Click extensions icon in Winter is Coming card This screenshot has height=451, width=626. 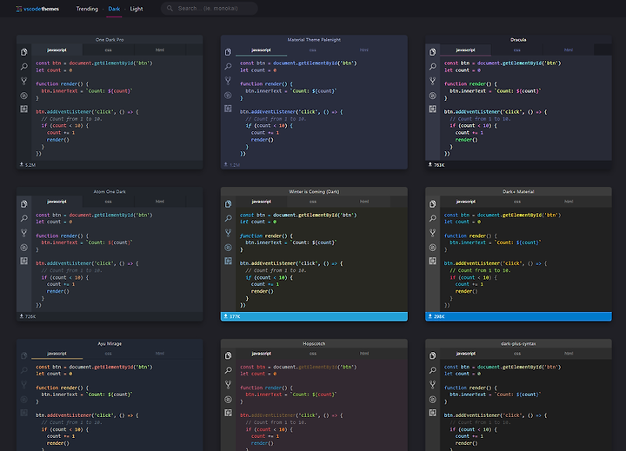pyautogui.click(x=228, y=261)
